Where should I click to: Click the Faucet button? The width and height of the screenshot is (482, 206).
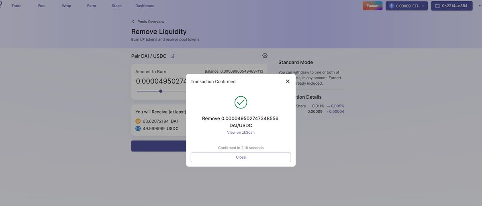tap(372, 6)
